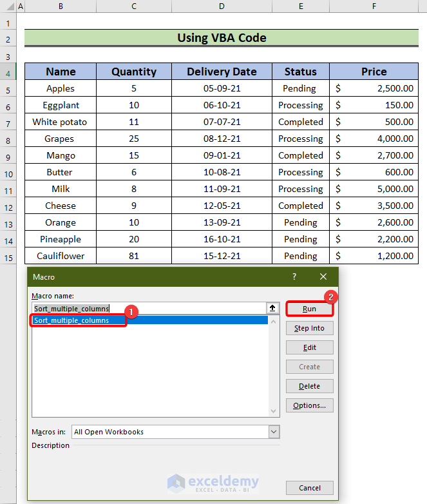The width and height of the screenshot is (427, 504).
Task: Click the Delete macro button
Action: click(309, 386)
